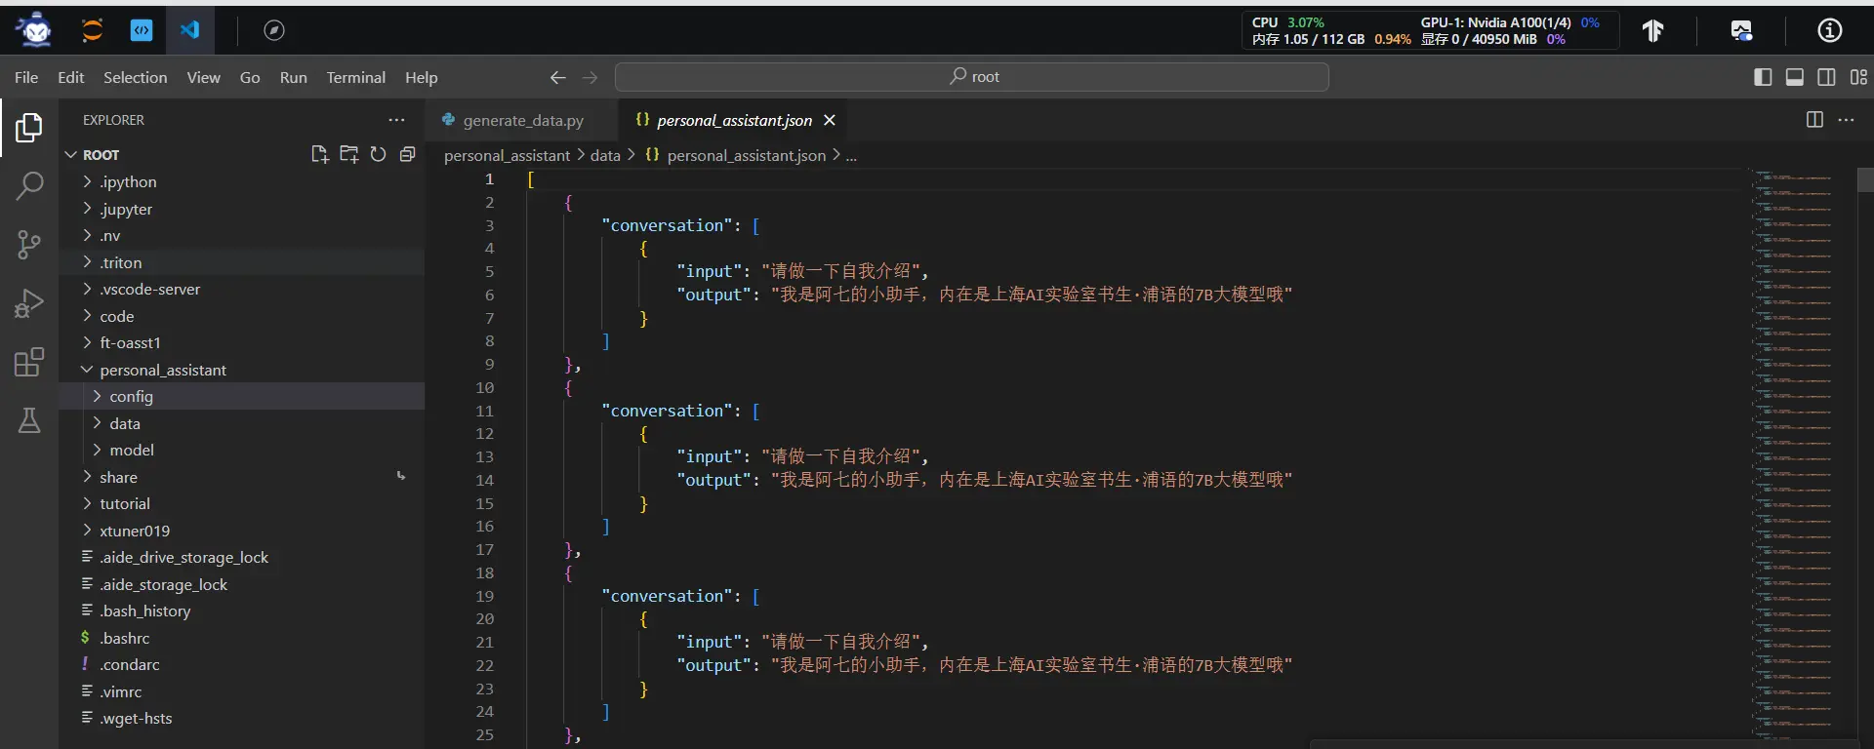Viewport: 1874px width, 749px height.
Task: Open Explorer views and more actions menu
Action: pyautogui.click(x=396, y=120)
